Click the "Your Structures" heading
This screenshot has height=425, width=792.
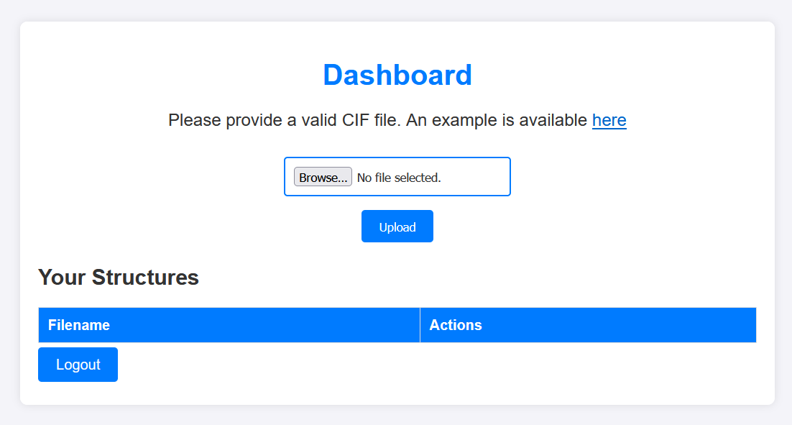coord(119,277)
